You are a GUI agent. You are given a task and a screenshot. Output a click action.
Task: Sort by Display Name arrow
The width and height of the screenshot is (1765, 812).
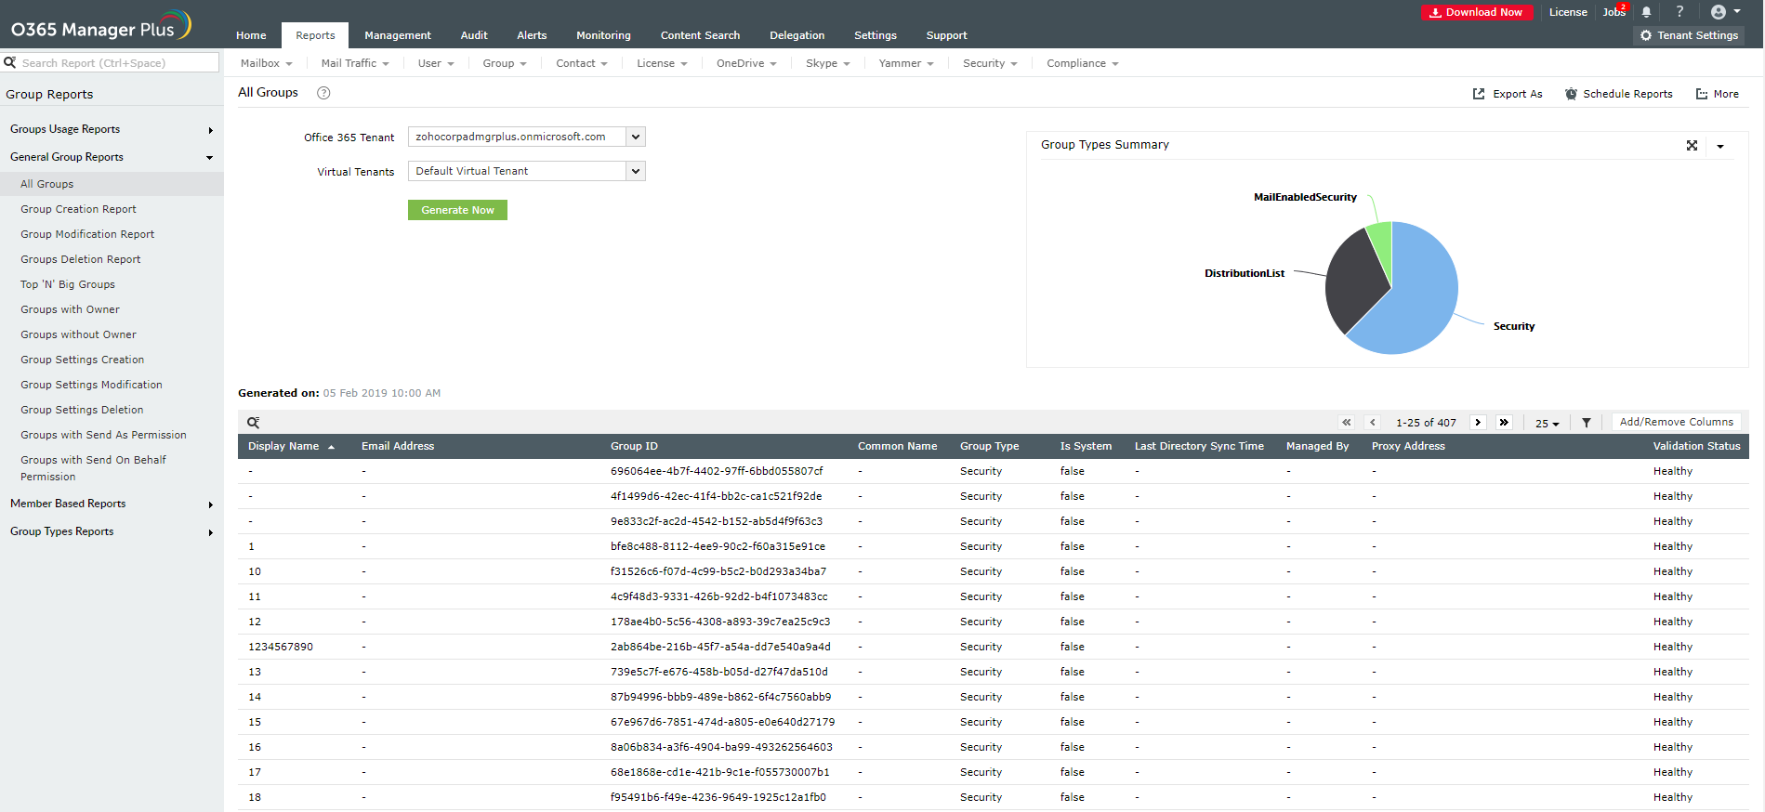(331, 447)
